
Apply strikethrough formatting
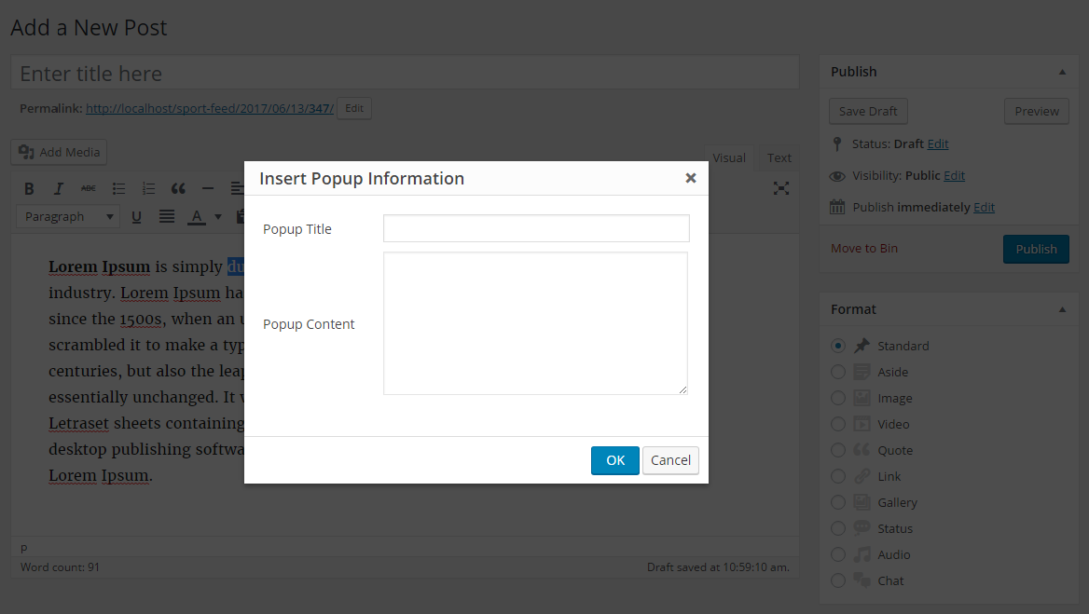pos(89,189)
